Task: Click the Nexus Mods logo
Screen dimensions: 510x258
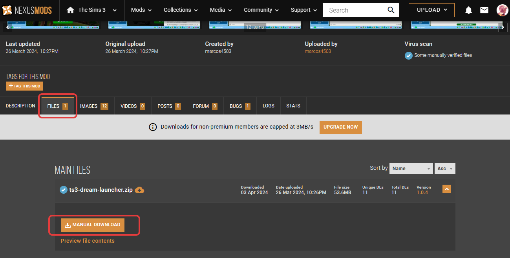Action: [27, 10]
